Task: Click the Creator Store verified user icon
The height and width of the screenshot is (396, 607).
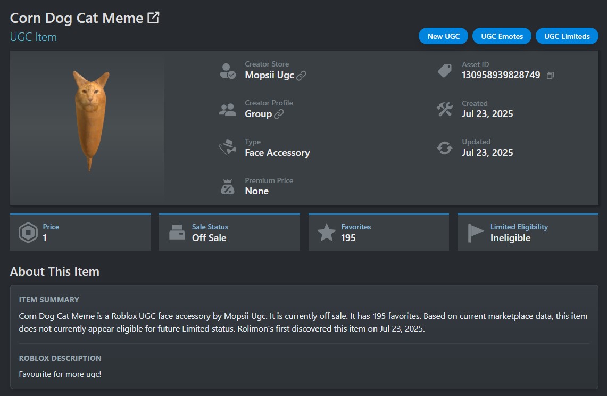Action: (228, 71)
